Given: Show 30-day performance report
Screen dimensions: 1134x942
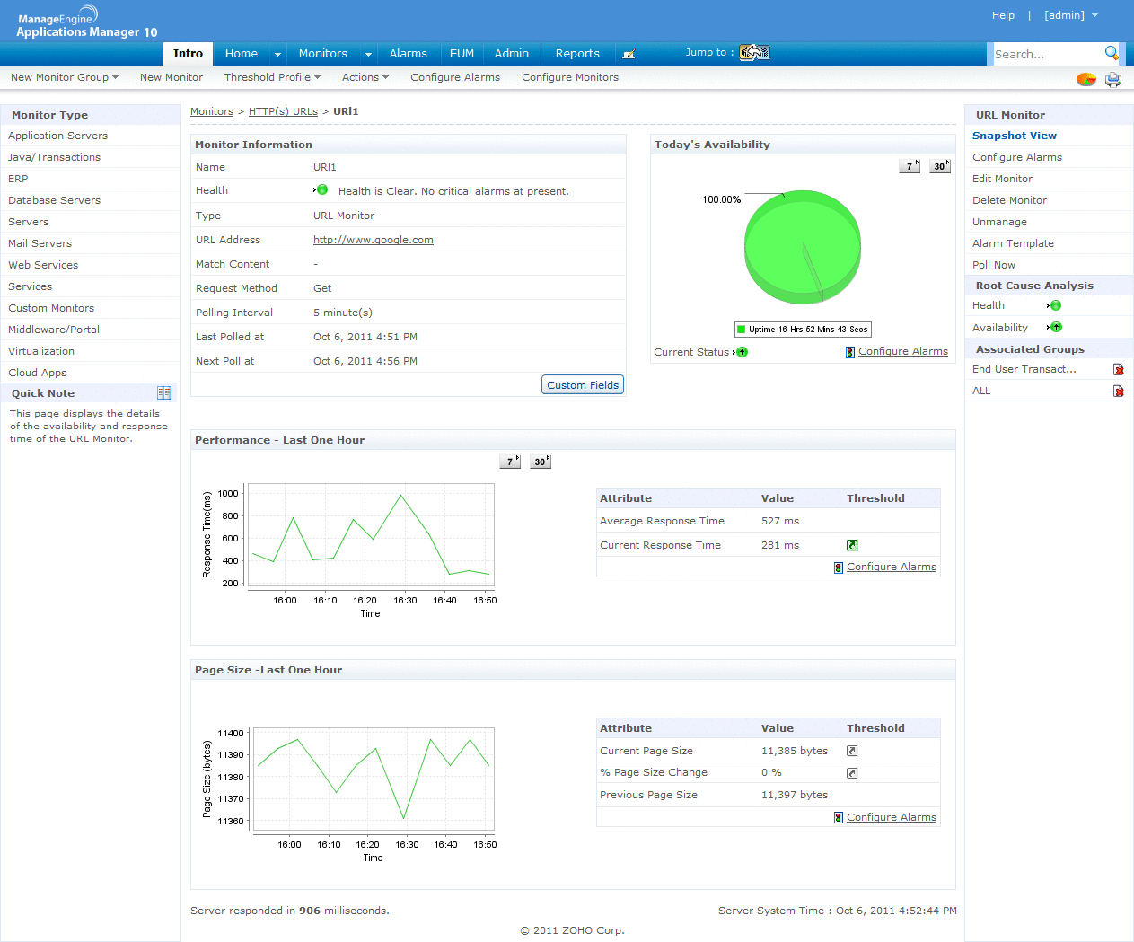Looking at the screenshot, I should 540,462.
